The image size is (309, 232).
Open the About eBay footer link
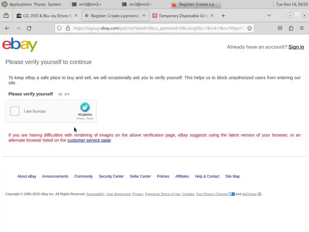click(27, 176)
